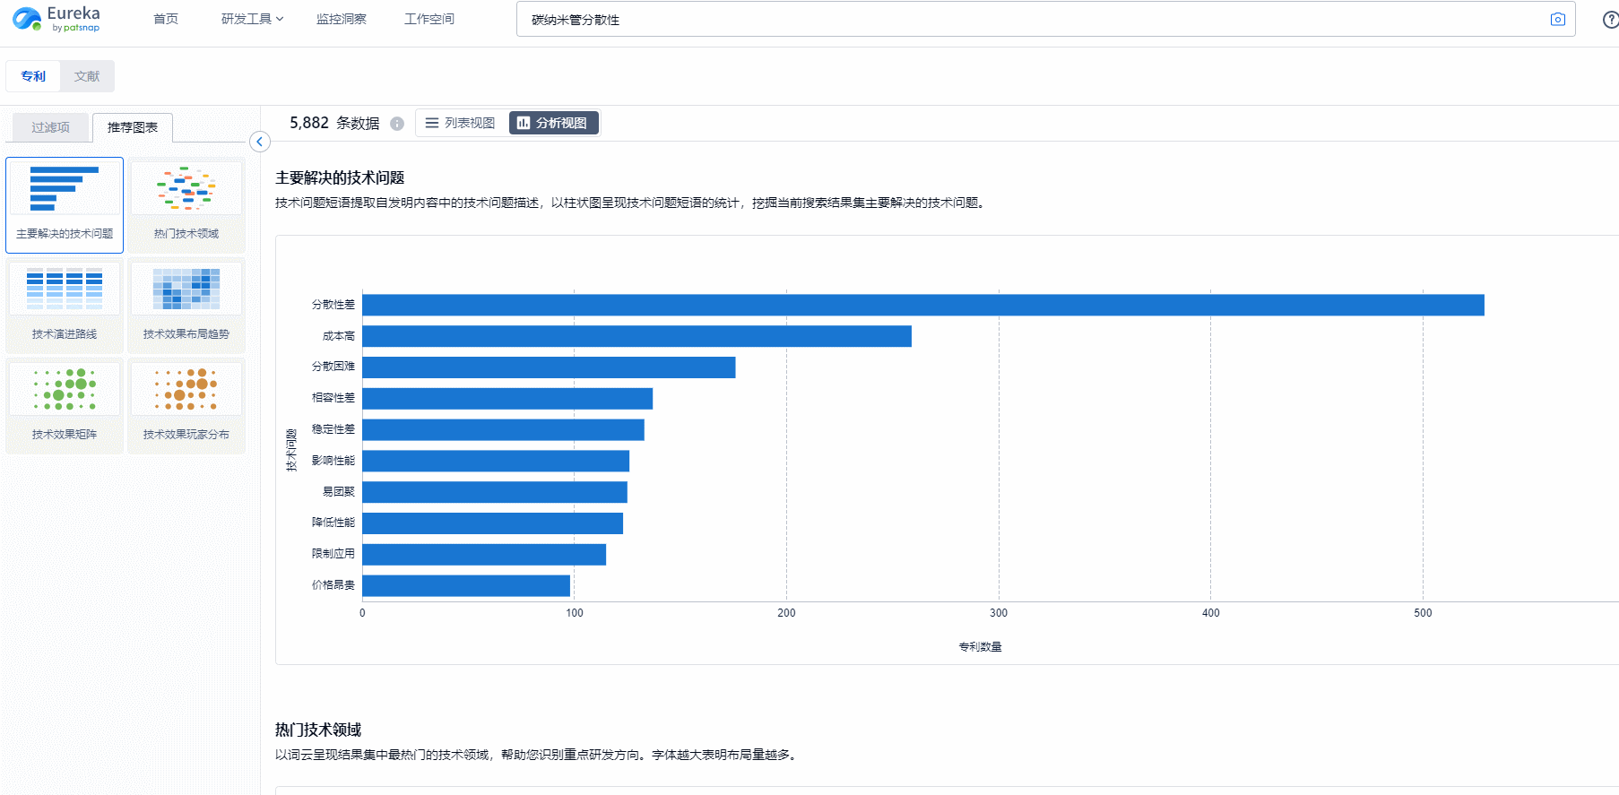
Task: Open the 技术效果布局趋势 heatmap chart
Action: pos(186,305)
